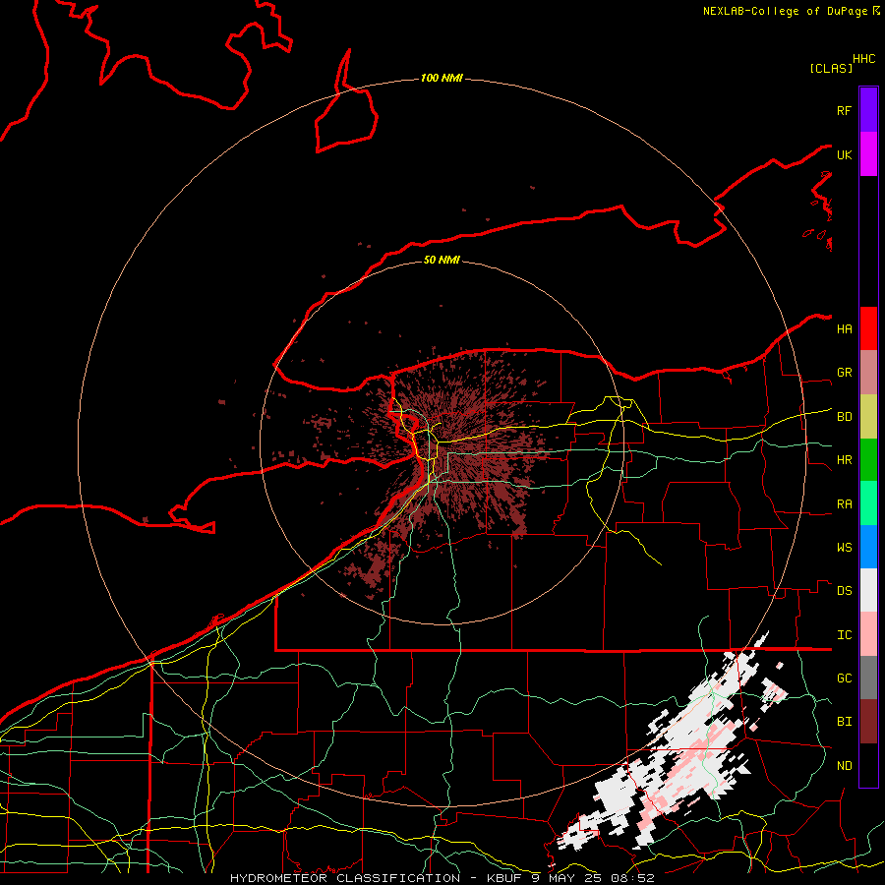This screenshot has height=885, width=885.
Task: Click the ND black legend swatch
Action: coord(868,765)
